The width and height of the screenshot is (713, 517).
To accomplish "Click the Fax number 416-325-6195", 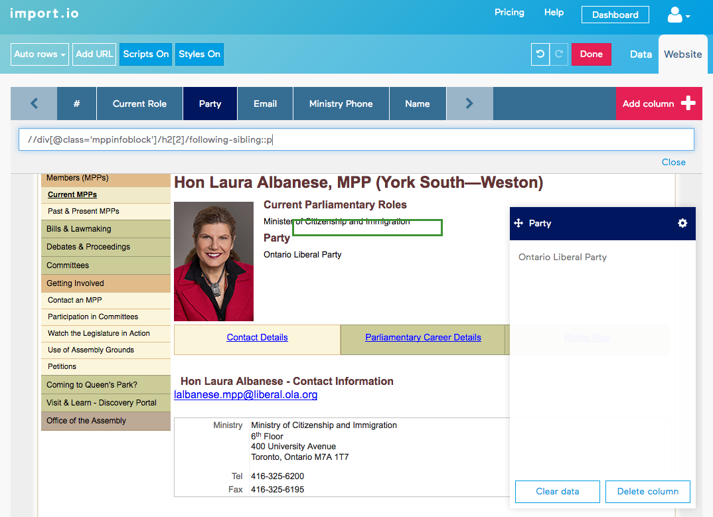I will pos(277,489).
